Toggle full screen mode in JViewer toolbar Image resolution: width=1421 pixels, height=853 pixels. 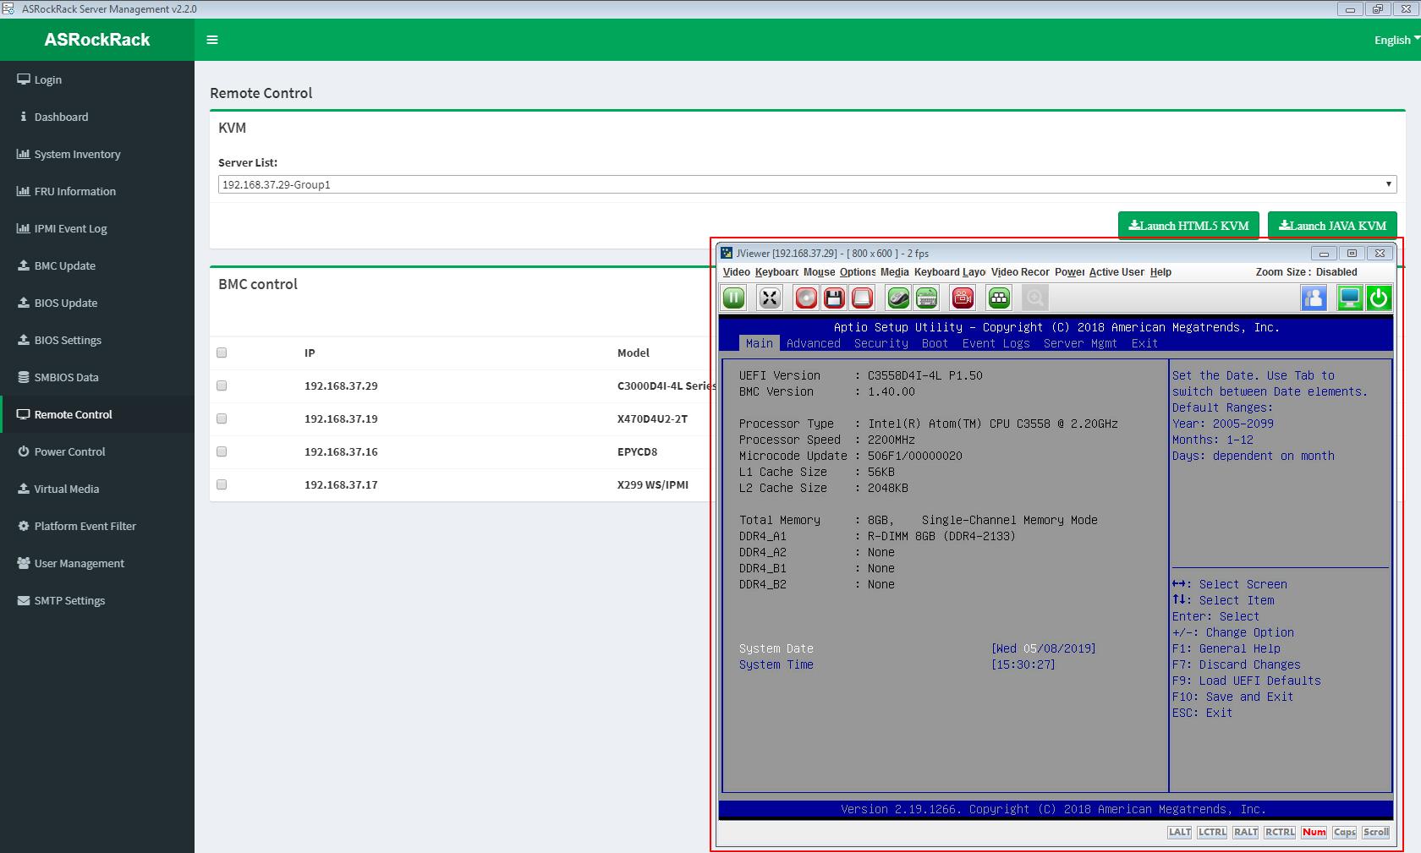click(770, 298)
